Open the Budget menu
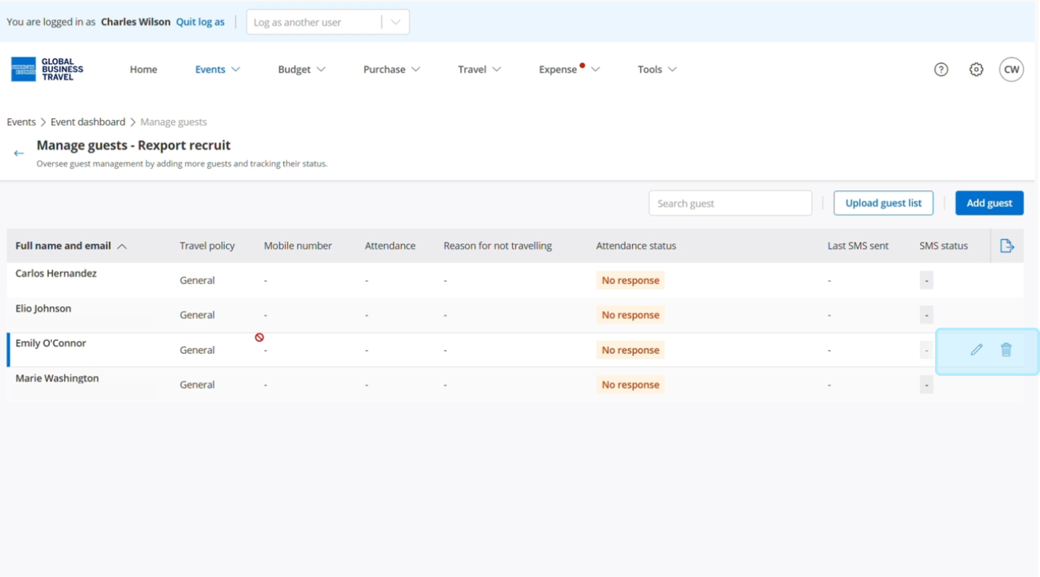The width and height of the screenshot is (1040, 577). (x=301, y=70)
